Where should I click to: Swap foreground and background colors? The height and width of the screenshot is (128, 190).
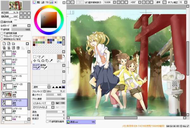click(x=64, y=56)
